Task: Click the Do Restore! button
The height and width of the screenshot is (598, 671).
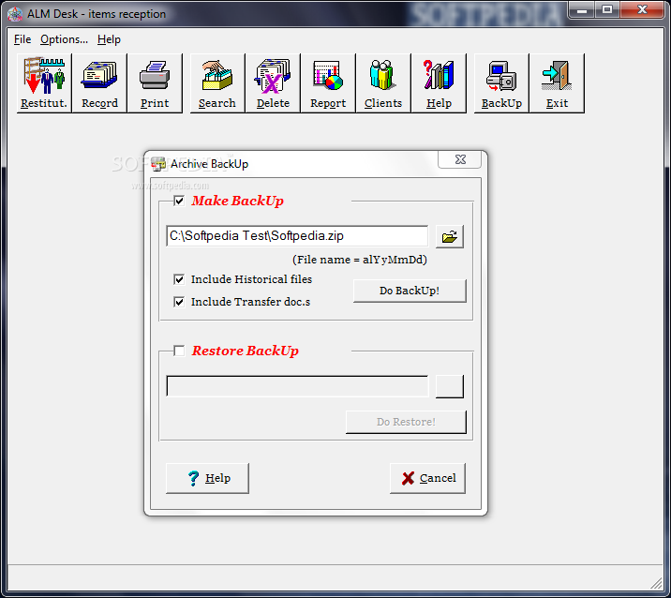Action: tap(406, 422)
